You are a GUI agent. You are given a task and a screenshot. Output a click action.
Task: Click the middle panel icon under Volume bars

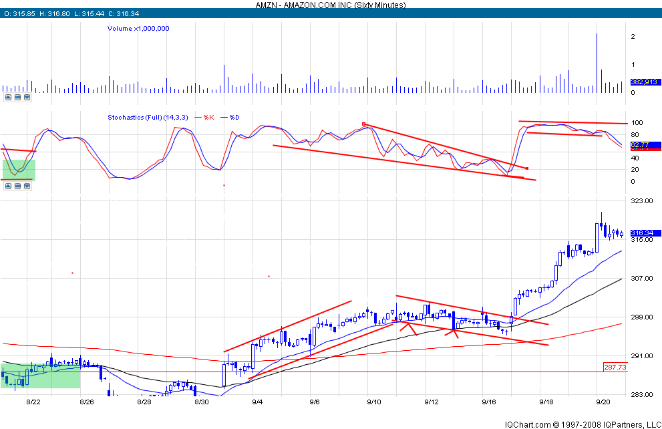pyautogui.click(x=17, y=97)
